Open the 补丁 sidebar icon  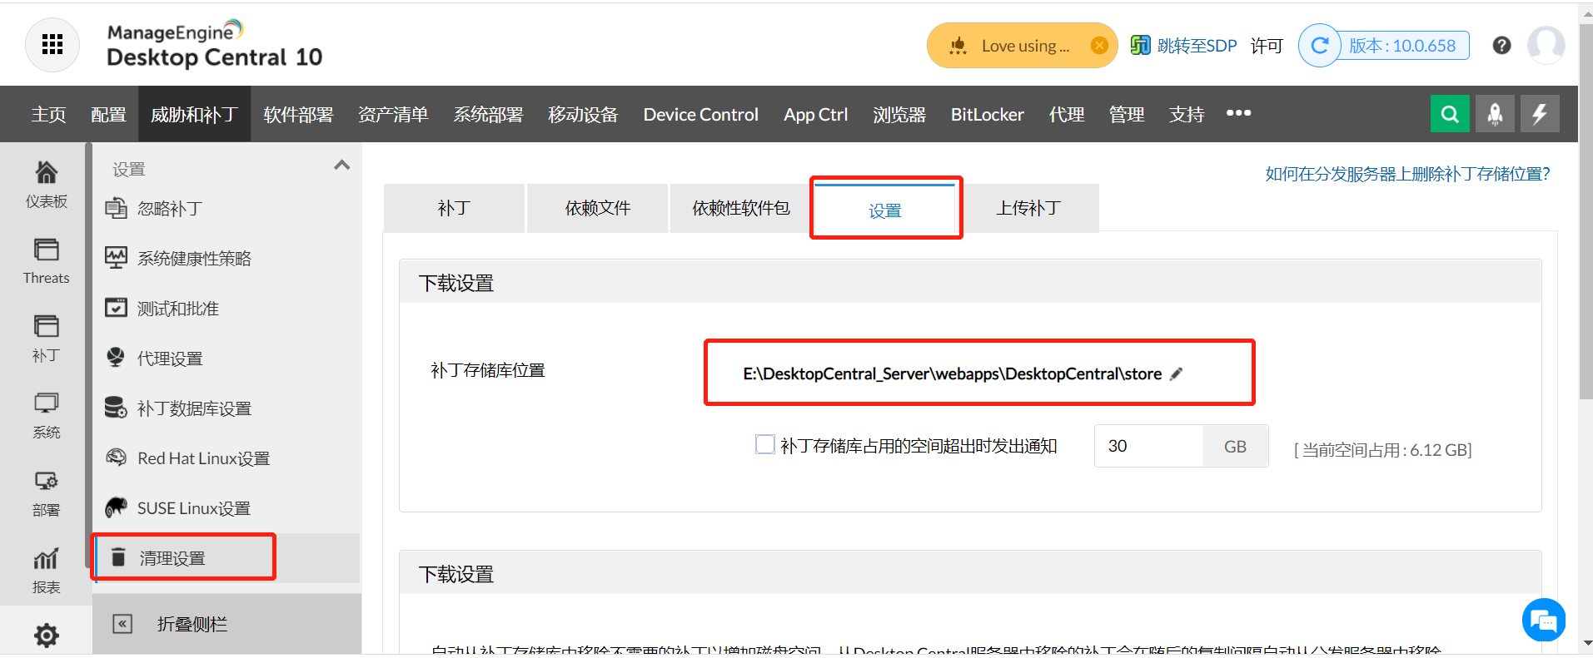point(47,339)
